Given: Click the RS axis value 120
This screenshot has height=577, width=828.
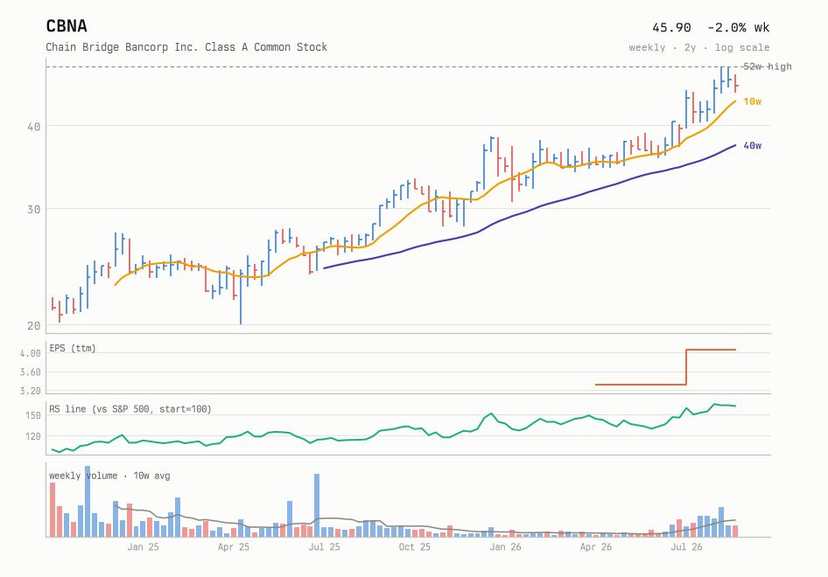Looking at the screenshot, I should (32, 436).
